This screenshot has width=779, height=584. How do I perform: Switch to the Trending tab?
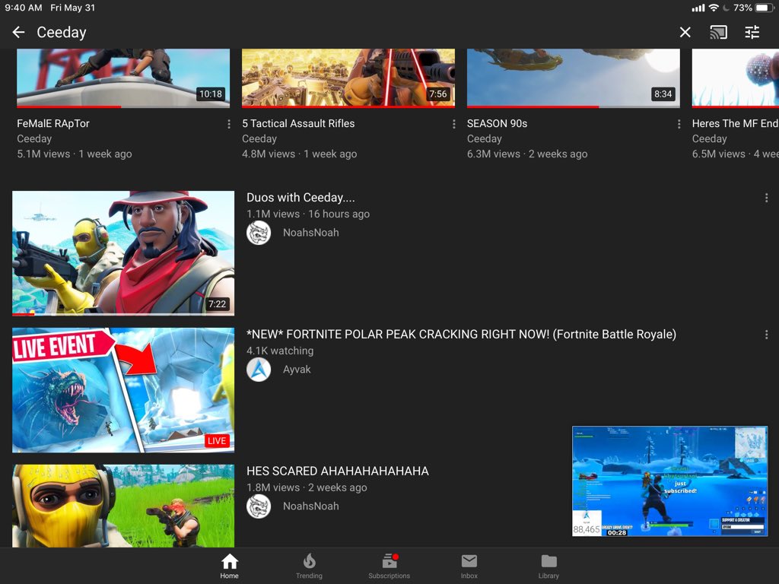pos(309,566)
